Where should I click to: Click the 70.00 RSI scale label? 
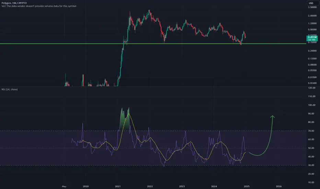[x=311, y=131]
